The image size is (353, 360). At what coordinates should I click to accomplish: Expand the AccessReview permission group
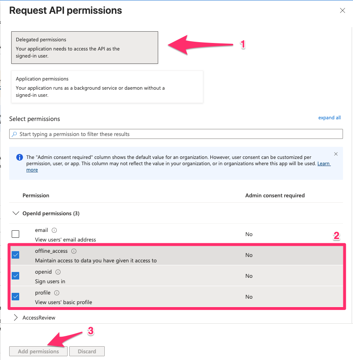tap(15, 317)
